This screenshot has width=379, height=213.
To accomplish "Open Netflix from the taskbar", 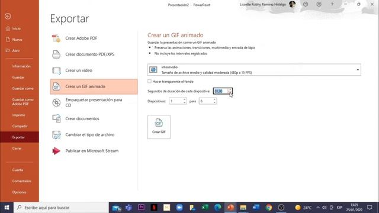I will click(154, 208).
